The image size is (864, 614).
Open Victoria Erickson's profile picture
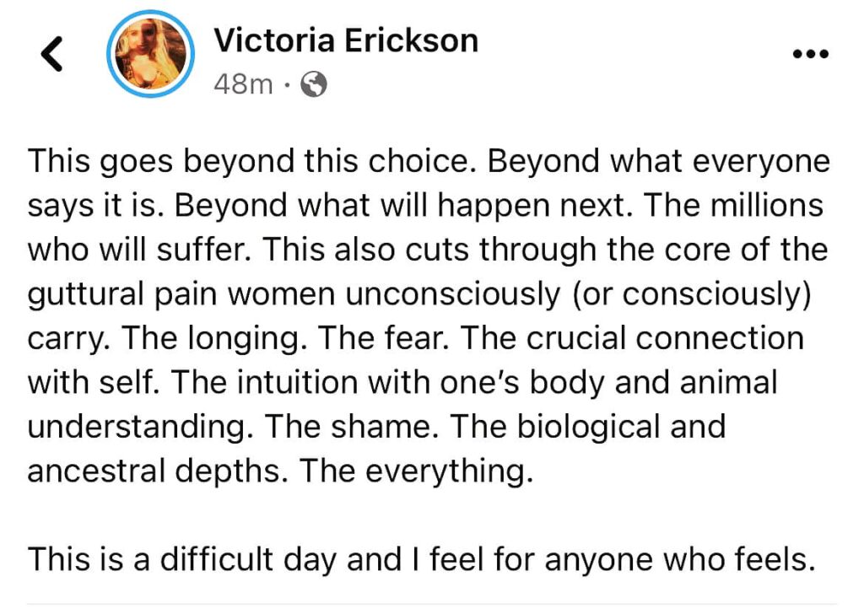point(151,55)
